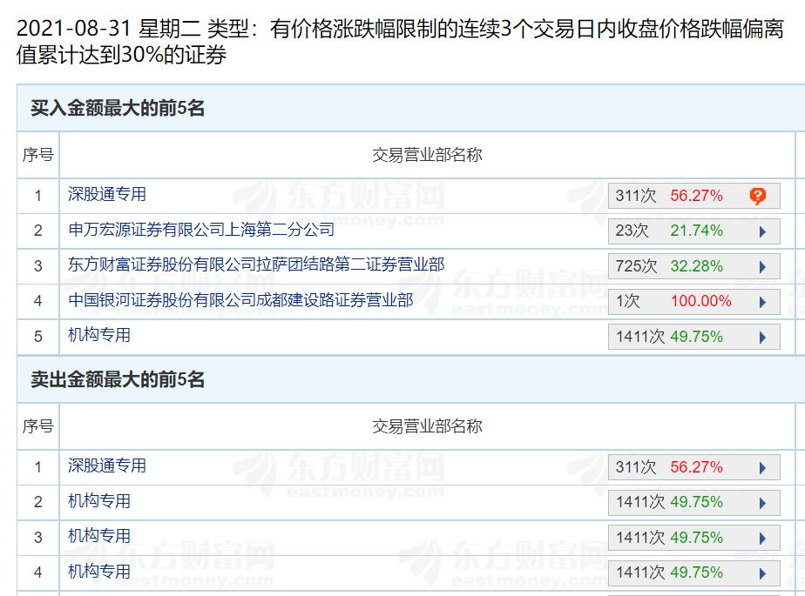
Task: Click 序号 column header in sell table
Action: [38, 426]
